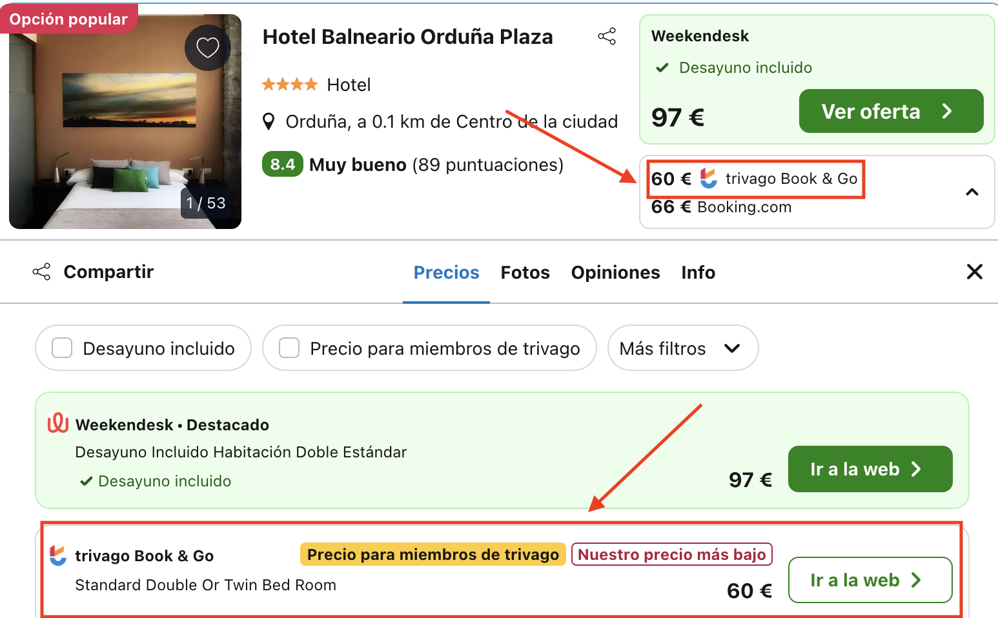Click the heart favorite icon on photo
Screen dimensions: 998x618
tap(208, 48)
